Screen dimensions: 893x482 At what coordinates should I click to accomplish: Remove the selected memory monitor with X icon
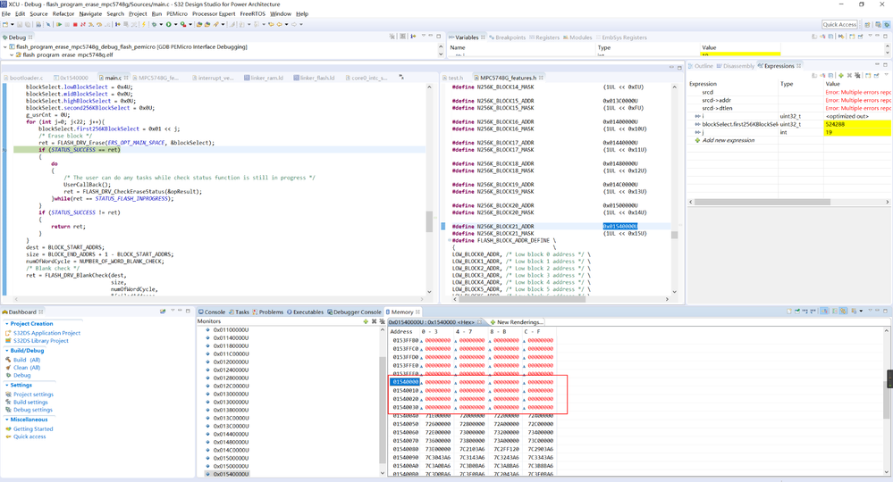[x=375, y=321]
